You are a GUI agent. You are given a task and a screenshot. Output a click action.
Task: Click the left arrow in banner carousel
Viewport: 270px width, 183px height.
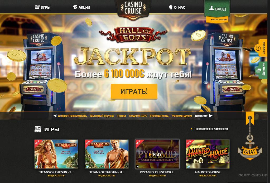pyautogui.click(x=55, y=116)
